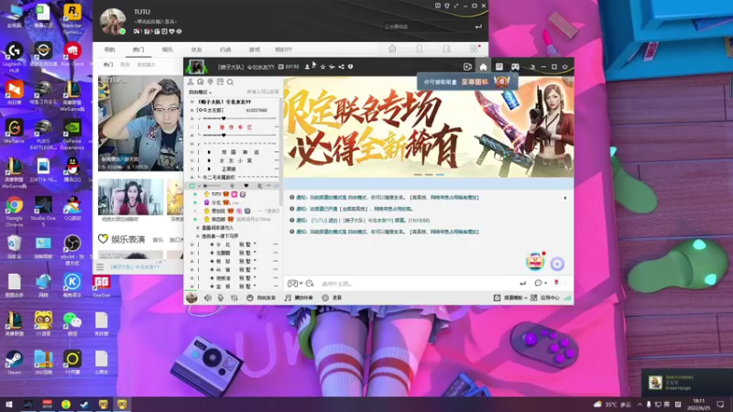Open TUTU profile avatar in YY main window

coord(113,21)
